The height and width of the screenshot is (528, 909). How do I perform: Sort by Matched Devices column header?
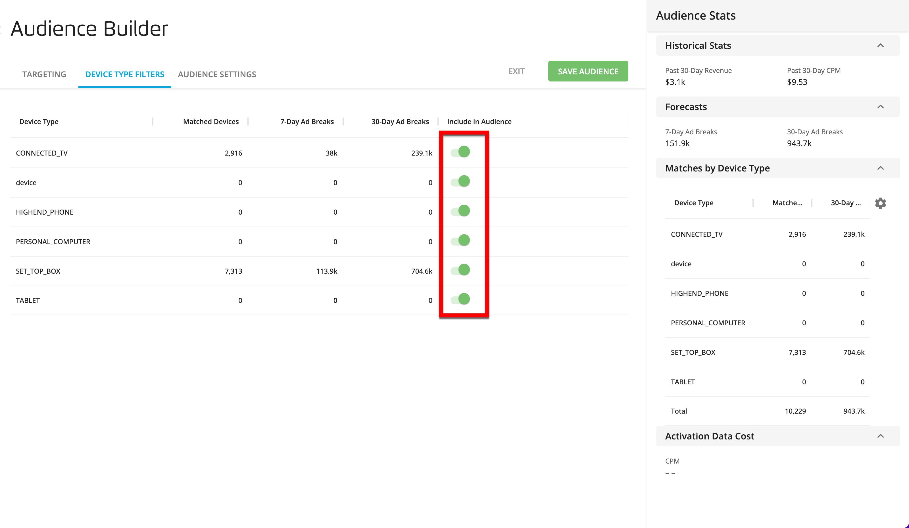pos(211,121)
